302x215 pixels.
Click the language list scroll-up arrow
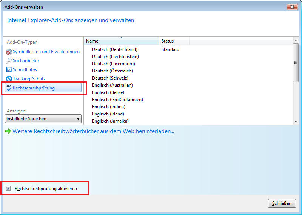coord(296,40)
